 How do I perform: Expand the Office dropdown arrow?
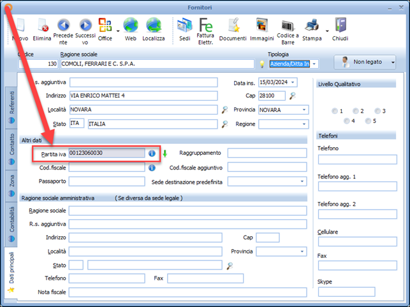118,31
